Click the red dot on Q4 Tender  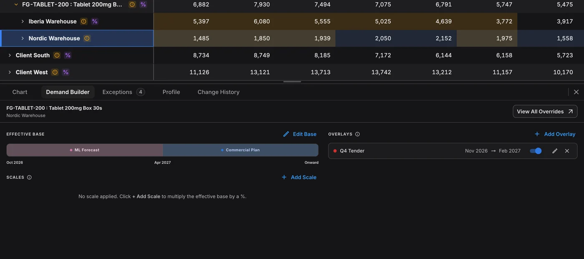[x=335, y=151]
